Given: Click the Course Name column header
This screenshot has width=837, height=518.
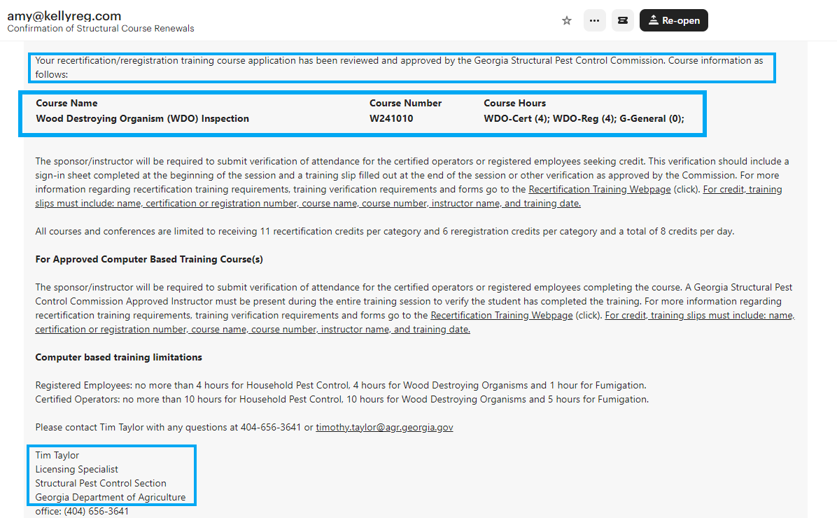Looking at the screenshot, I should [x=66, y=103].
